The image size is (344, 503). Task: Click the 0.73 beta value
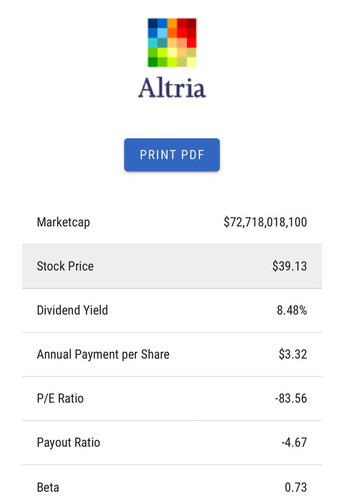(296, 487)
